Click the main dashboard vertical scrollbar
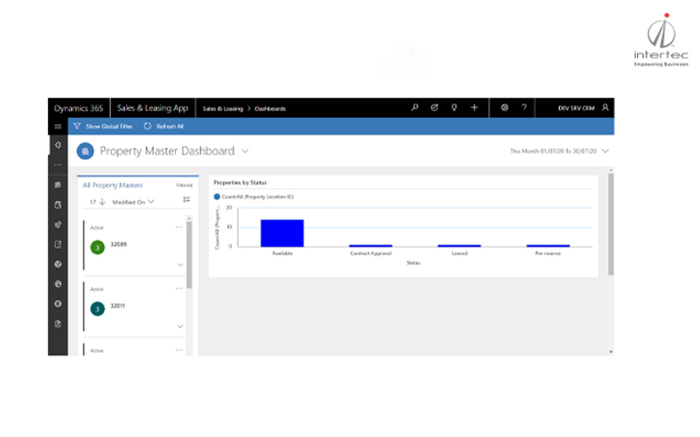The width and height of the screenshot is (700, 437). pyautogui.click(x=611, y=225)
